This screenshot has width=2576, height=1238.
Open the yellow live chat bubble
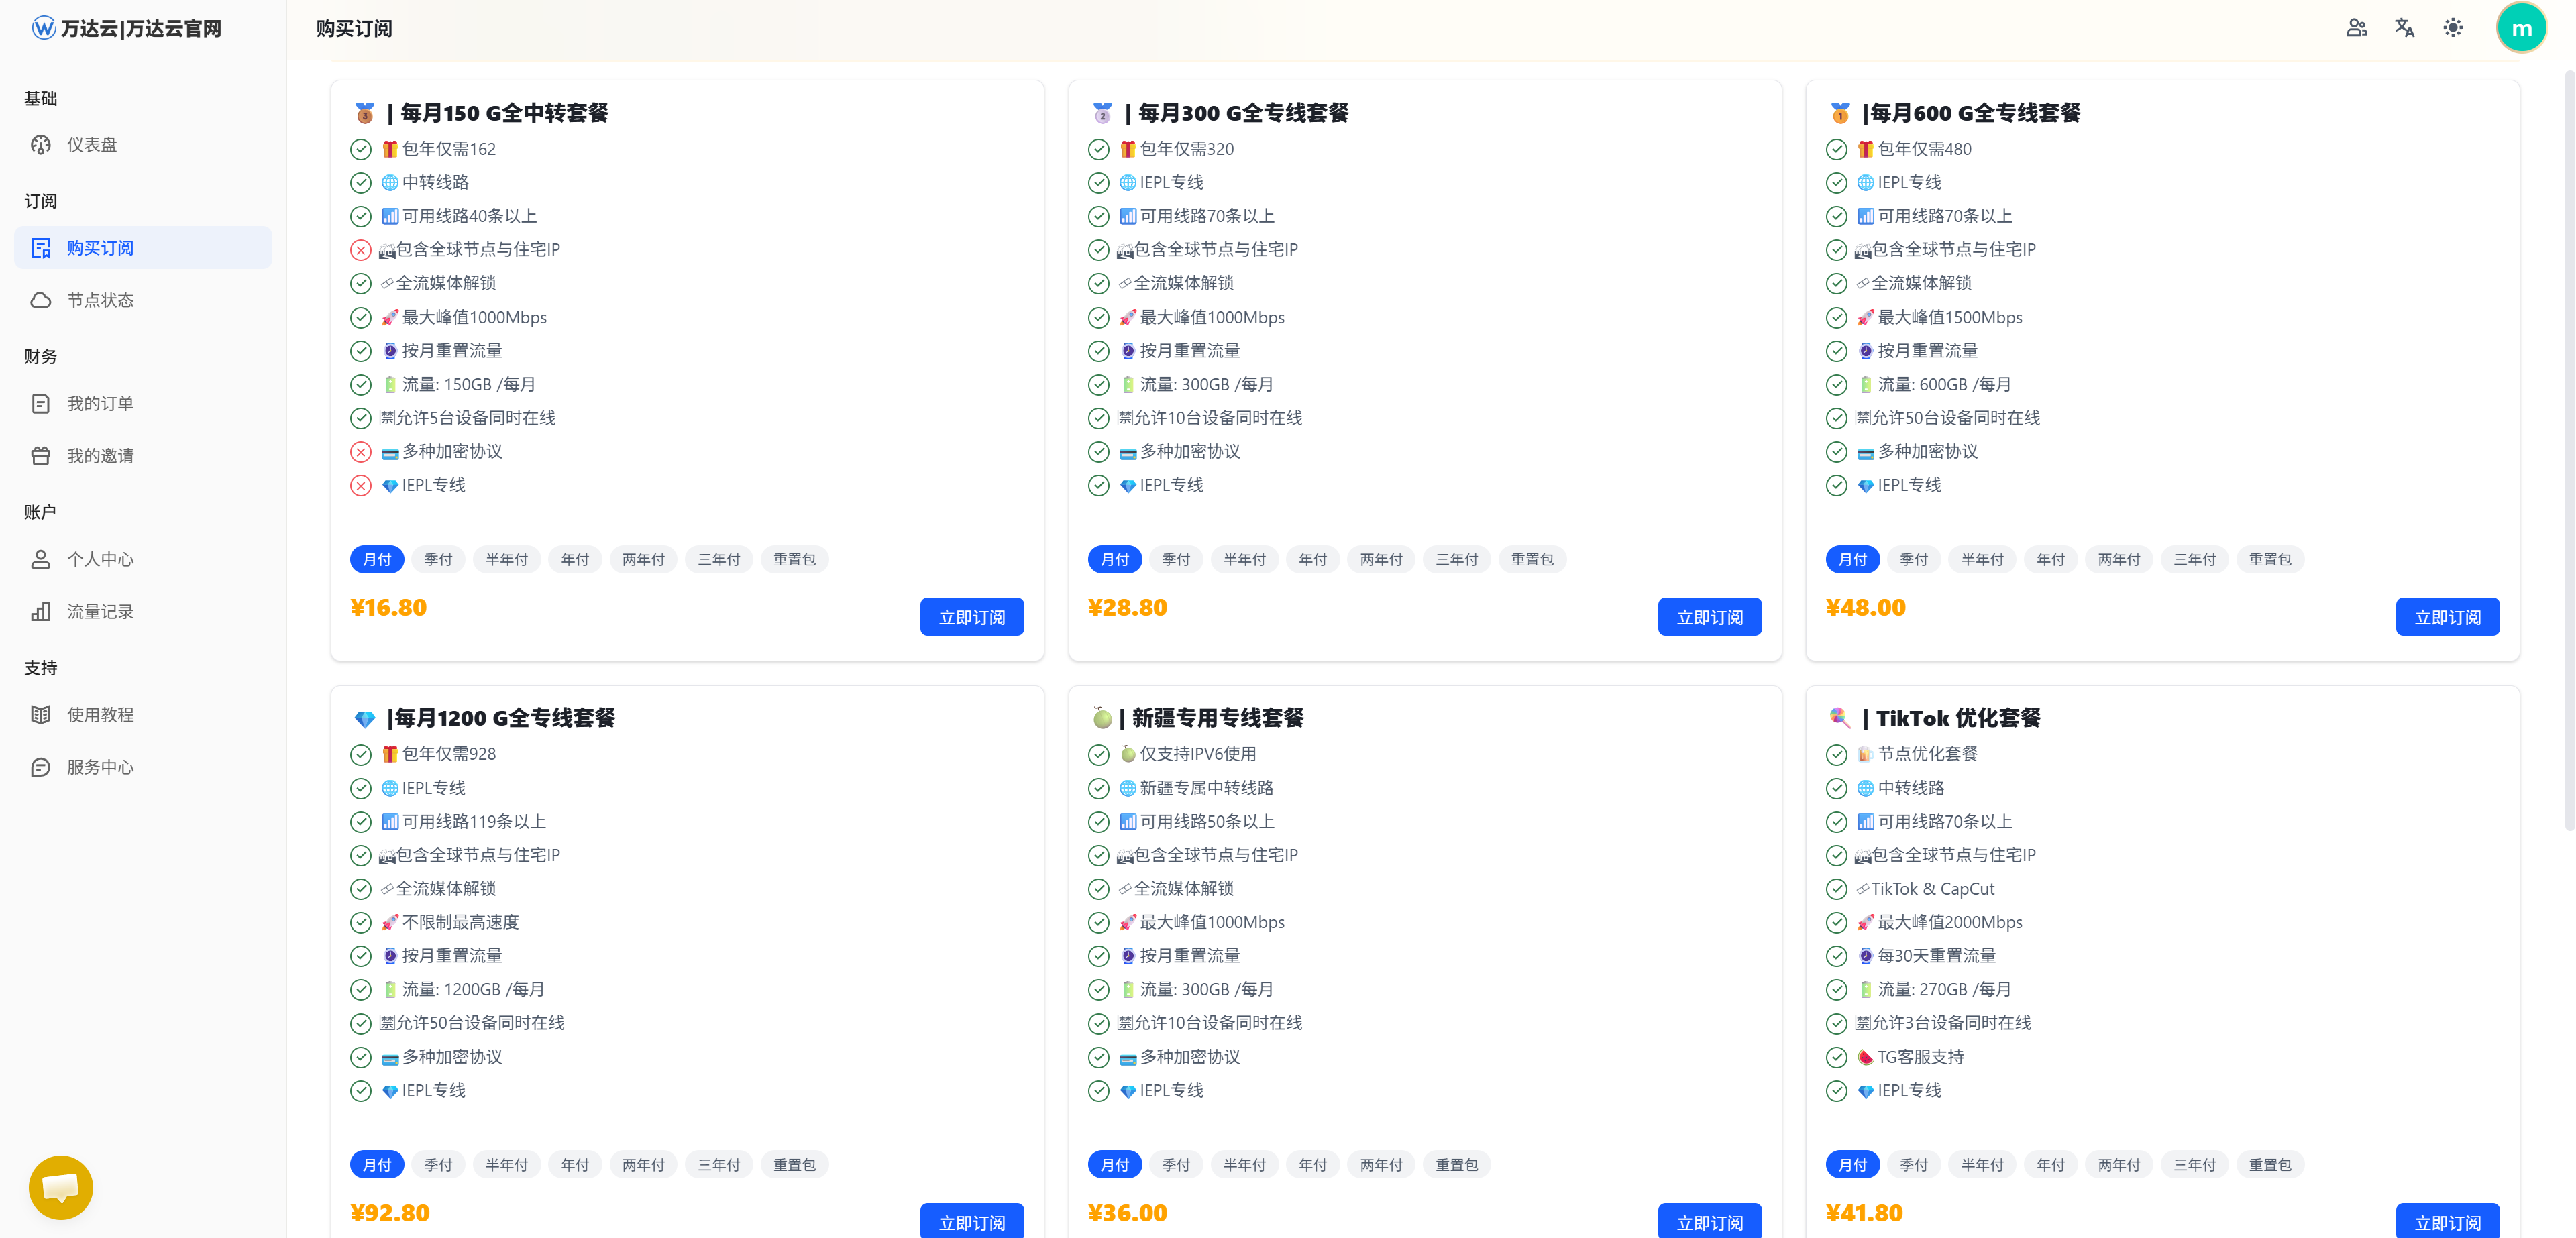coord(61,1187)
